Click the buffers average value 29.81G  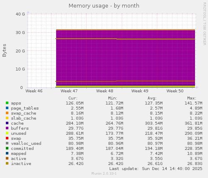click(x=155, y=128)
